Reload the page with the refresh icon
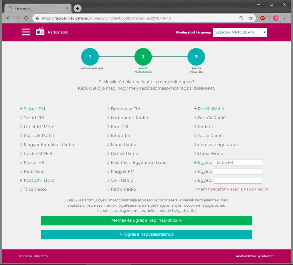Screen dimensions: 293x265 pos(26,18)
